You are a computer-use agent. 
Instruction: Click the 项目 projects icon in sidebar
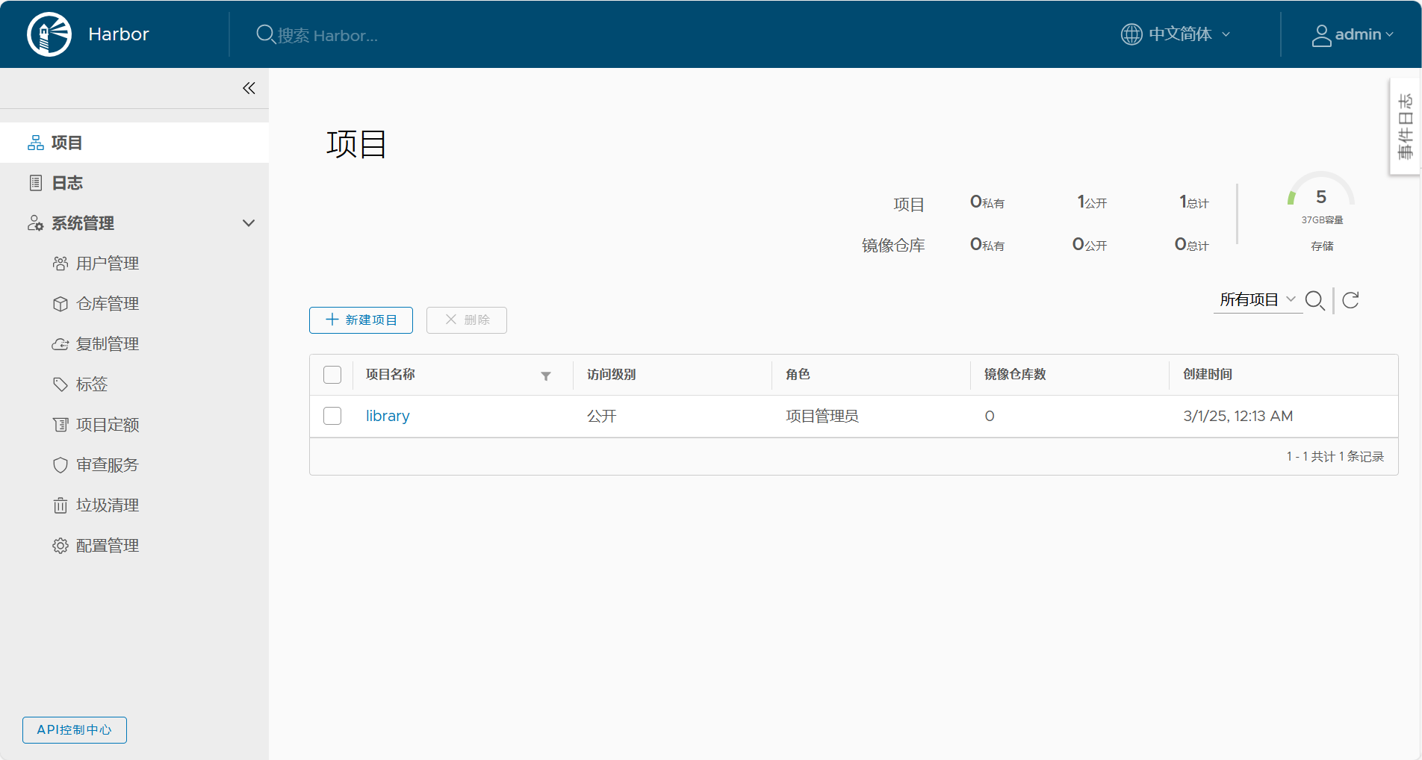click(36, 143)
